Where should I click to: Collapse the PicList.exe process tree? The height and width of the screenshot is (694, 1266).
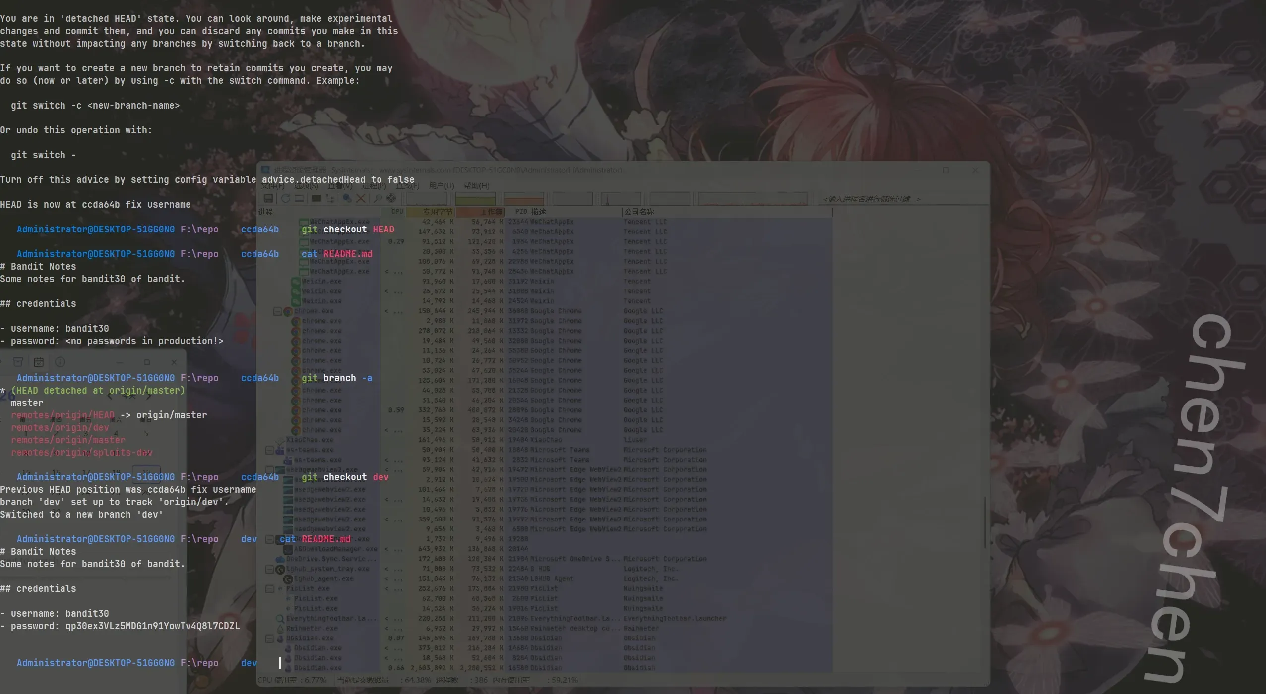pyautogui.click(x=269, y=589)
